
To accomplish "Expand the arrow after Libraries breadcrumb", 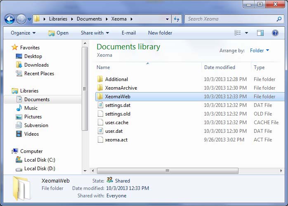I will (x=72, y=19).
